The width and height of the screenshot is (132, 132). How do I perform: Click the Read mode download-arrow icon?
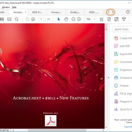click(124, 19)
